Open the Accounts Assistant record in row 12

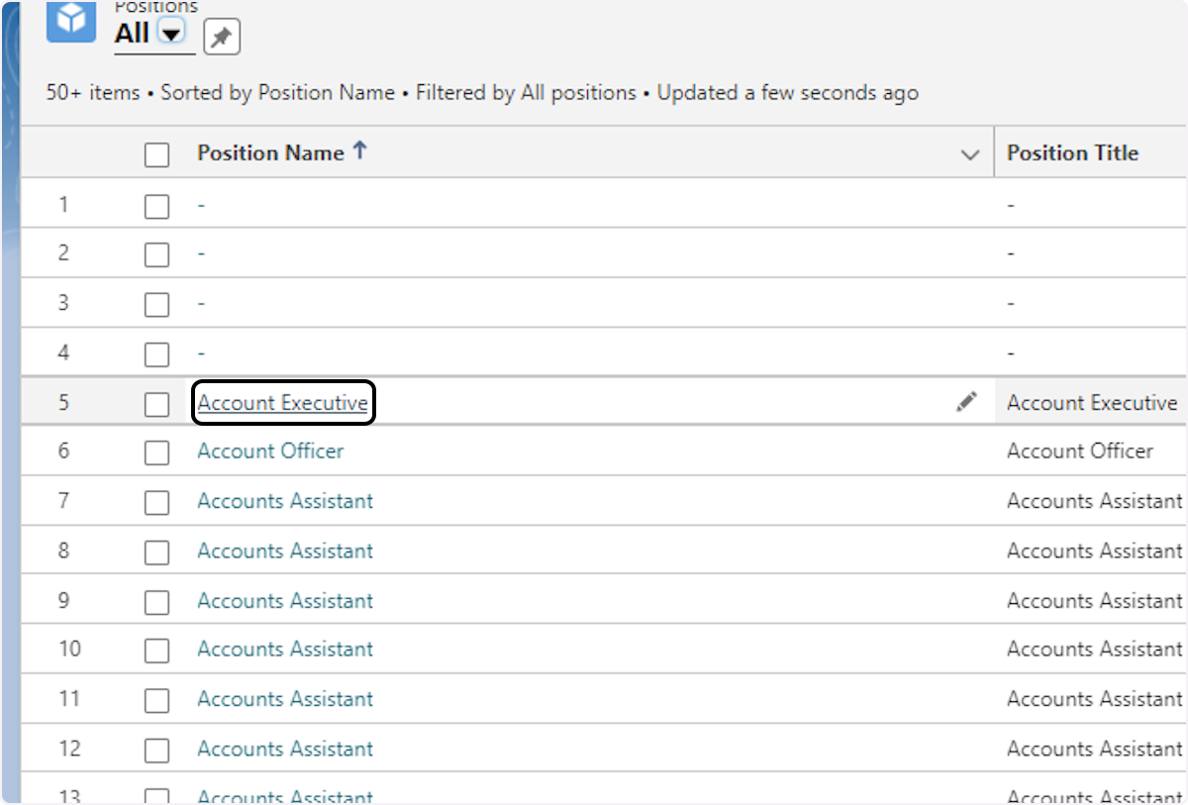(x=285, y=749)
